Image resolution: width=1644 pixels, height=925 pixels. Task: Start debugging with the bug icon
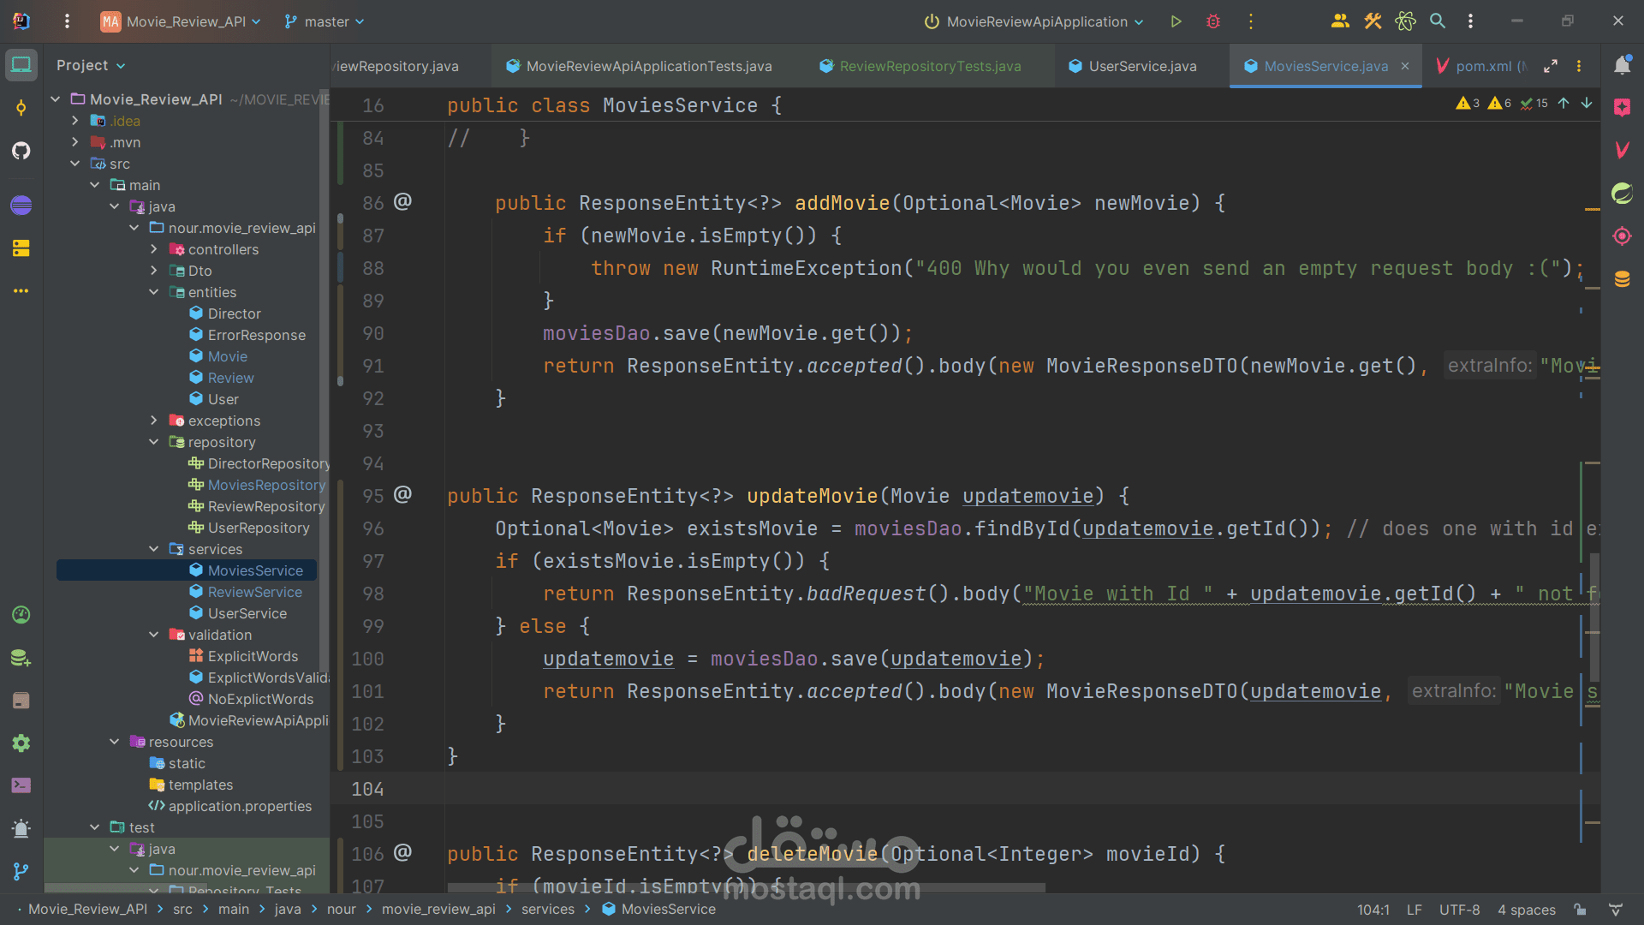click(x=1212, y=21)
